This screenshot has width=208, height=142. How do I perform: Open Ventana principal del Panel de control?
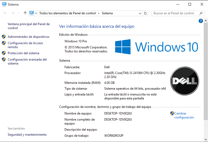(x=29, y=26)
